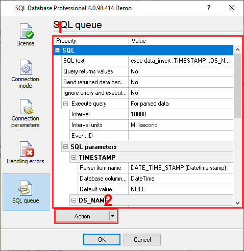244x251 pixels.
Task: Click the Property column header
Action: coord(91,41)
